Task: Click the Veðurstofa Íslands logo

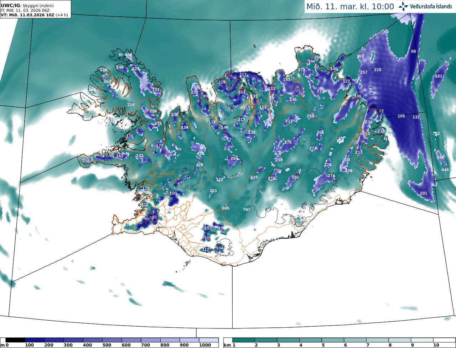Action: coord(425,6)
